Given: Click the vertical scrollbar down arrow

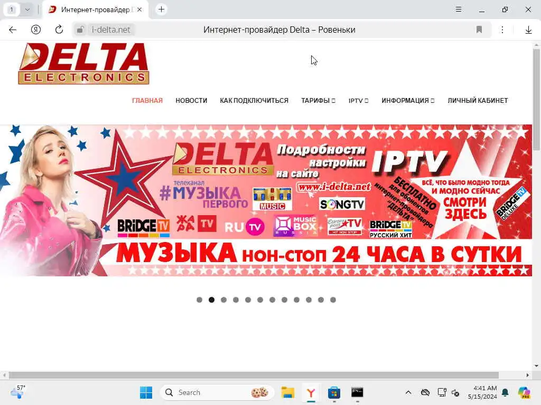Looking at the screenshot, I should tap(536, 366).
